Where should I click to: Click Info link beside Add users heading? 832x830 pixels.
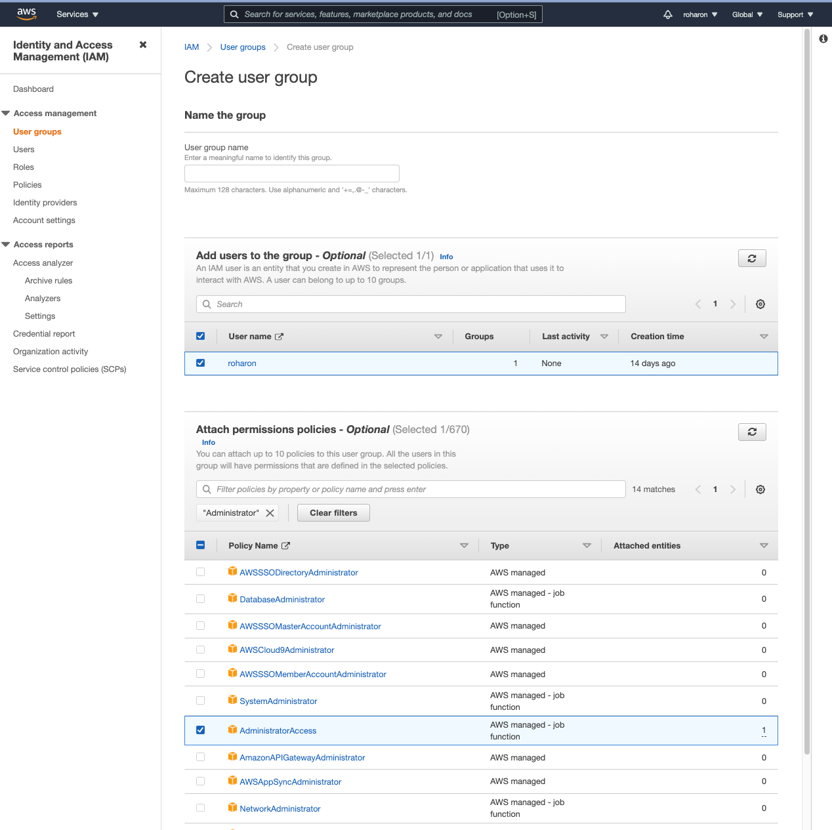click(x=446, y=257)
